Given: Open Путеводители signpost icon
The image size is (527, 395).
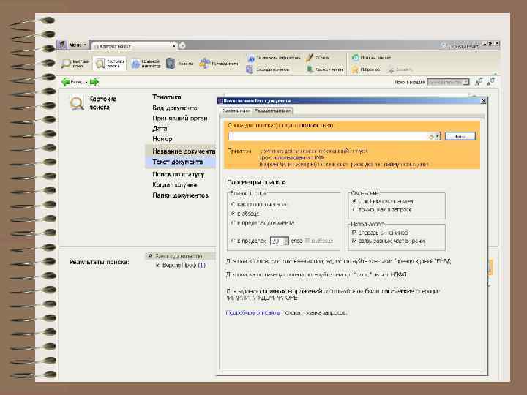Looking at the screenshot, I should (205, 63).
